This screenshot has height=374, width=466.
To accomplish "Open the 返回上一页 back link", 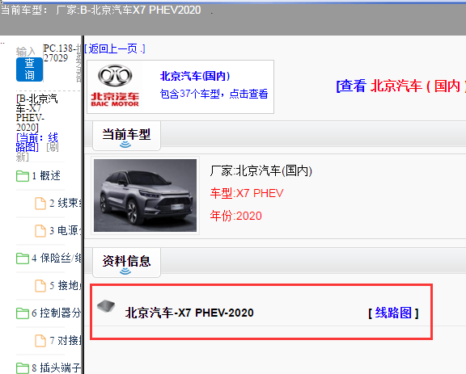I will click(x=115, y=48).
